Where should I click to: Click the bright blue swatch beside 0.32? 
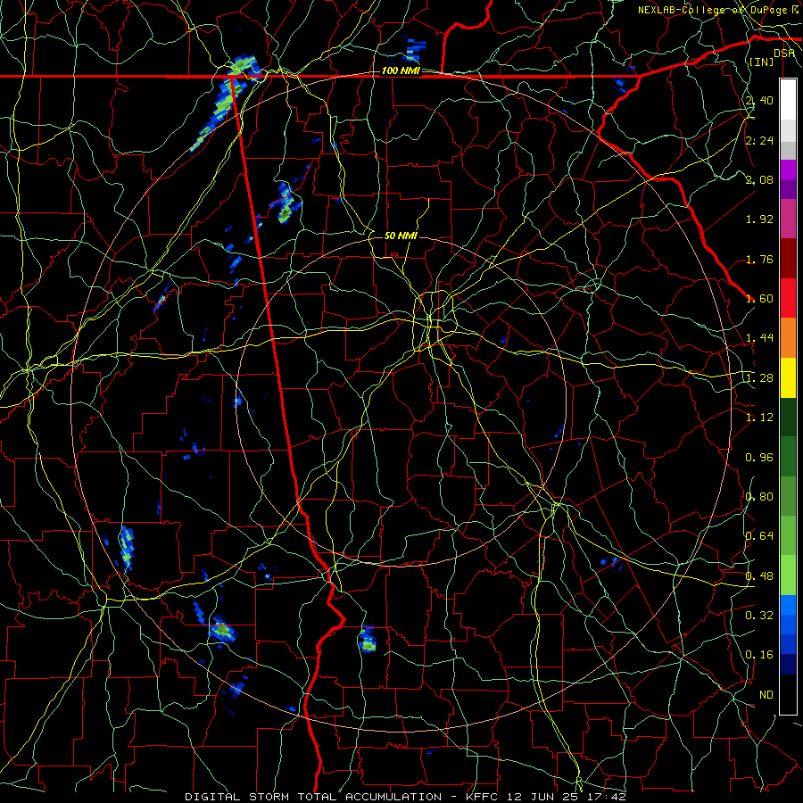pyautogui.click(x=788, y=605)
